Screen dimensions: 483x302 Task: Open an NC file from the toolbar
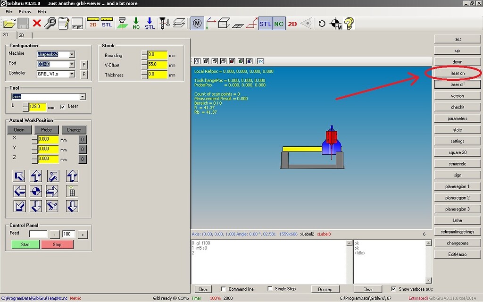click(x=9, y=23)
